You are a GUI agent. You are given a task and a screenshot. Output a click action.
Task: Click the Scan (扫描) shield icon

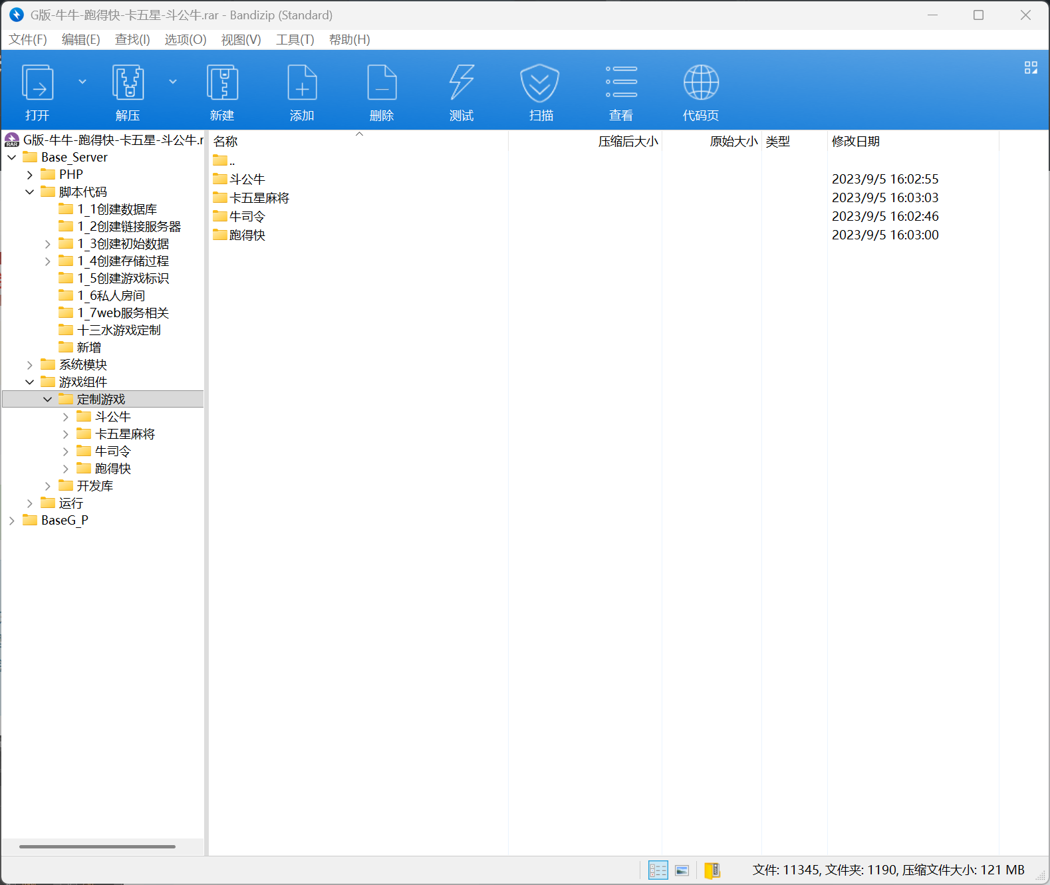coord(540,83)
